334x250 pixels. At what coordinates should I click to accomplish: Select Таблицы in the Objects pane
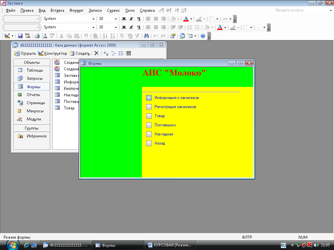click(x=32, y=70)
